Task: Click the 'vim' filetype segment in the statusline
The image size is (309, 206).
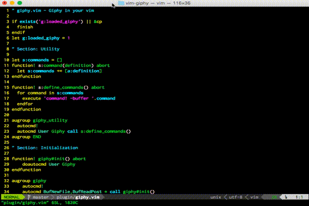Action: click(254, 197)
